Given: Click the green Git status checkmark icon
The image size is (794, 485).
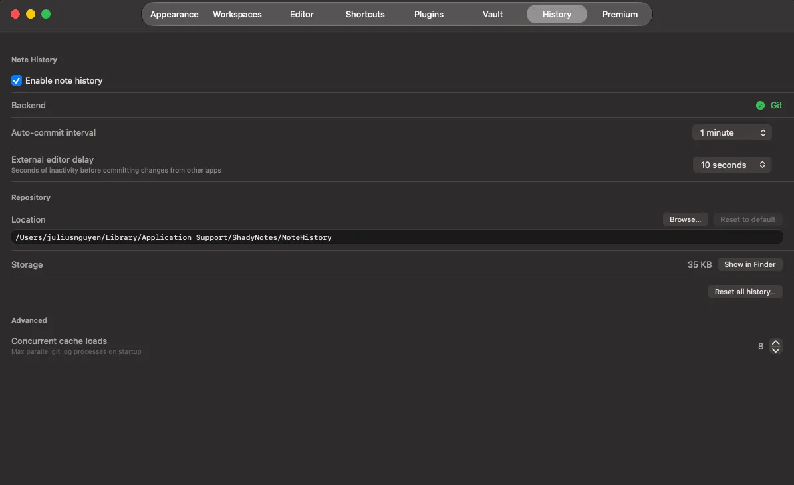Looking at the screenshot, I should point(760,105).
